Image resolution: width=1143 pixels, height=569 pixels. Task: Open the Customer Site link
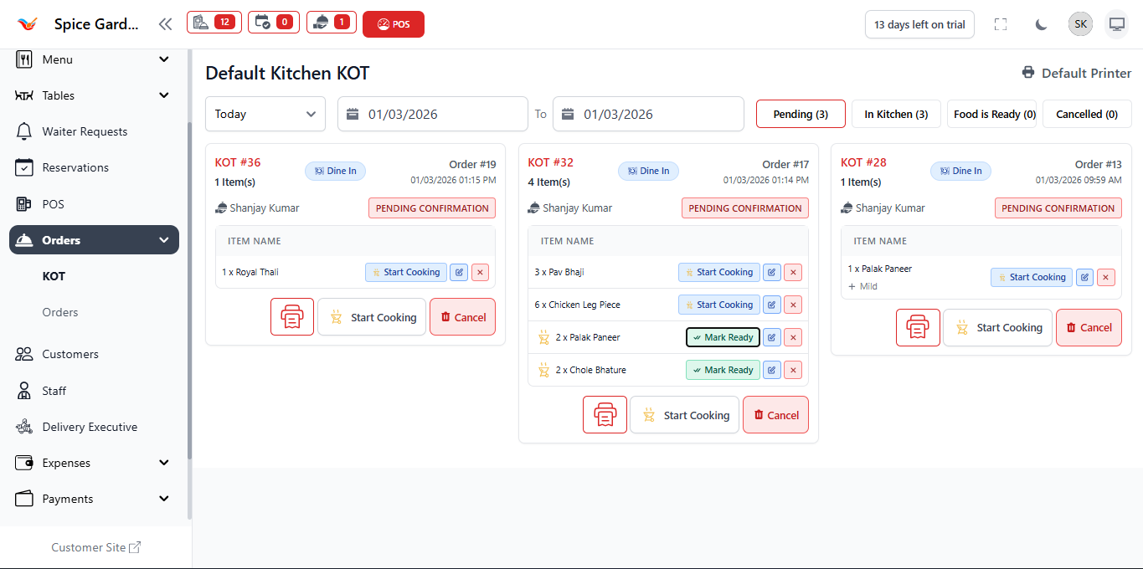(95, 546)
